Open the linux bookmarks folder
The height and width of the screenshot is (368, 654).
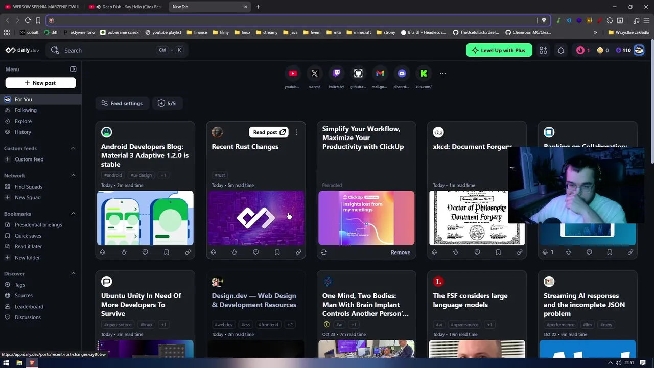242,32
